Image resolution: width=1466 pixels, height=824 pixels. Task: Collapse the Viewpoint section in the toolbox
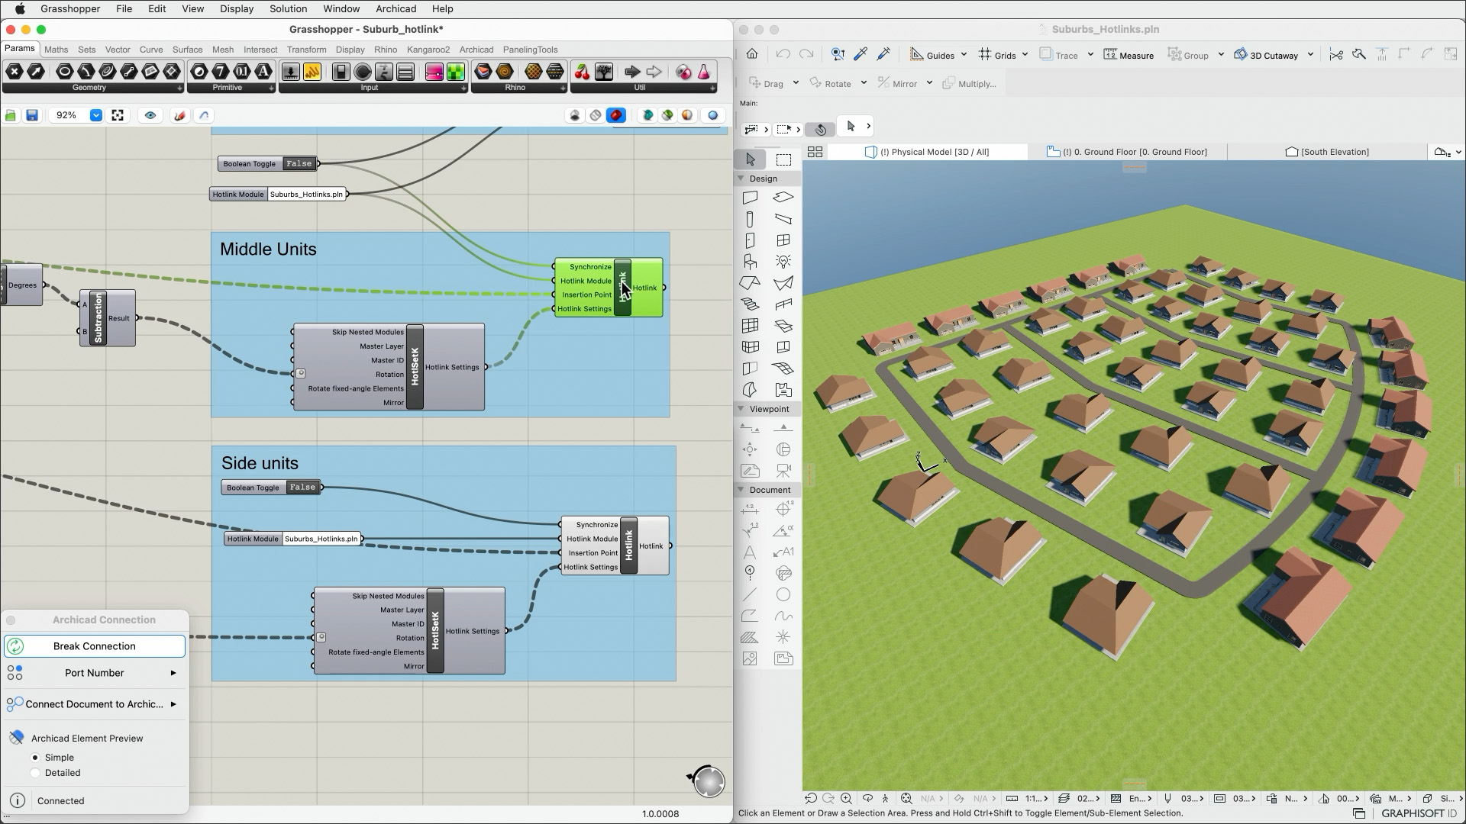pos(741,409)
